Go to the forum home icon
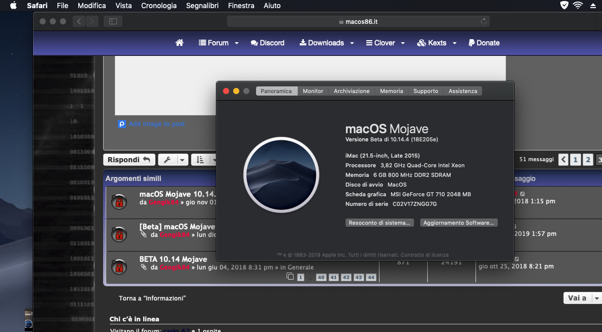Image resolution: width=602 pixels, height=332 pixels. point(179,43)
